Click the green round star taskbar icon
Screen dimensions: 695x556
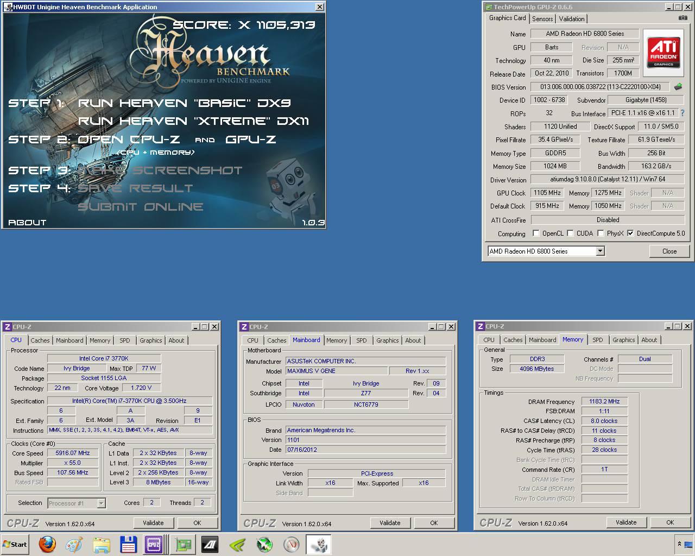(x=264, y=544)
